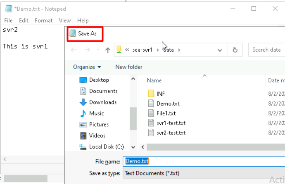Click the Demo.txt file icon
The height and width of the screenshot is (184, 285).
(x=151, y=104)
